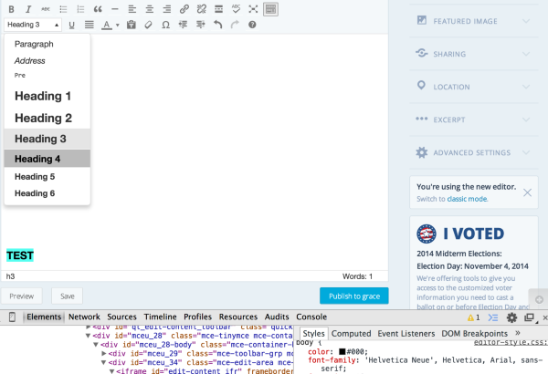Insert a numbered list
Viewport: 548px width, 374px height.
coord(80,9)
